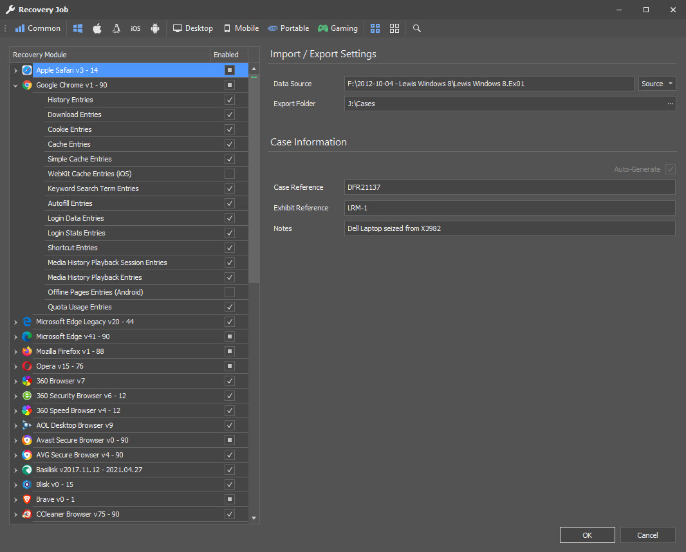
Task: Click the Microsoft Edge v41 icon
Action: click(x=27, y=336)
